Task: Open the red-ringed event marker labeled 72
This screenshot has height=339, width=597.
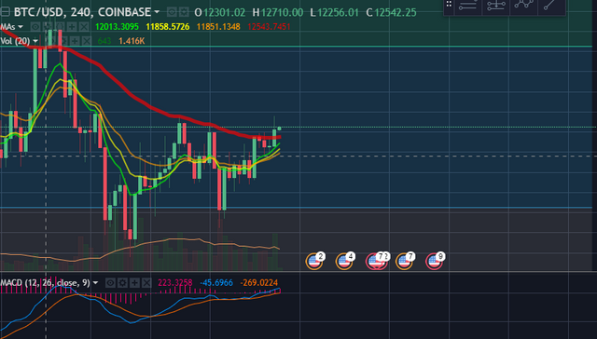Action: point(377,261)
